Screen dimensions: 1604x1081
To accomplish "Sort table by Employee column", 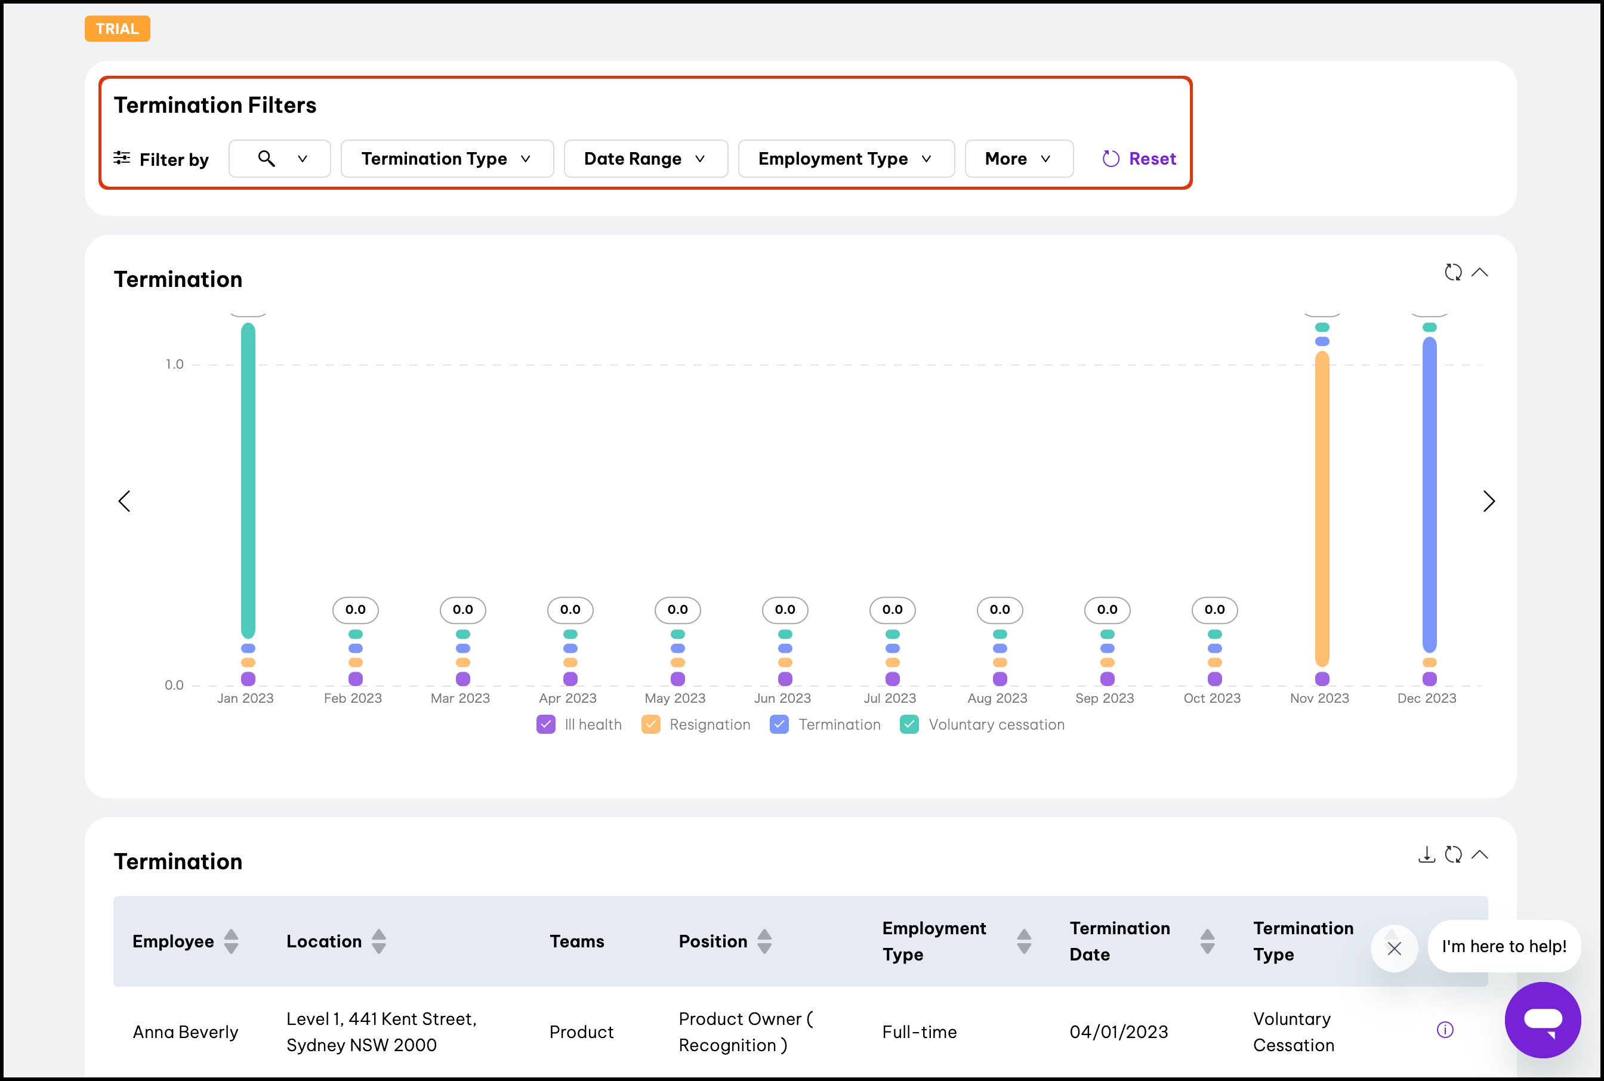I will pyautogui.click(x=231, y=942).
